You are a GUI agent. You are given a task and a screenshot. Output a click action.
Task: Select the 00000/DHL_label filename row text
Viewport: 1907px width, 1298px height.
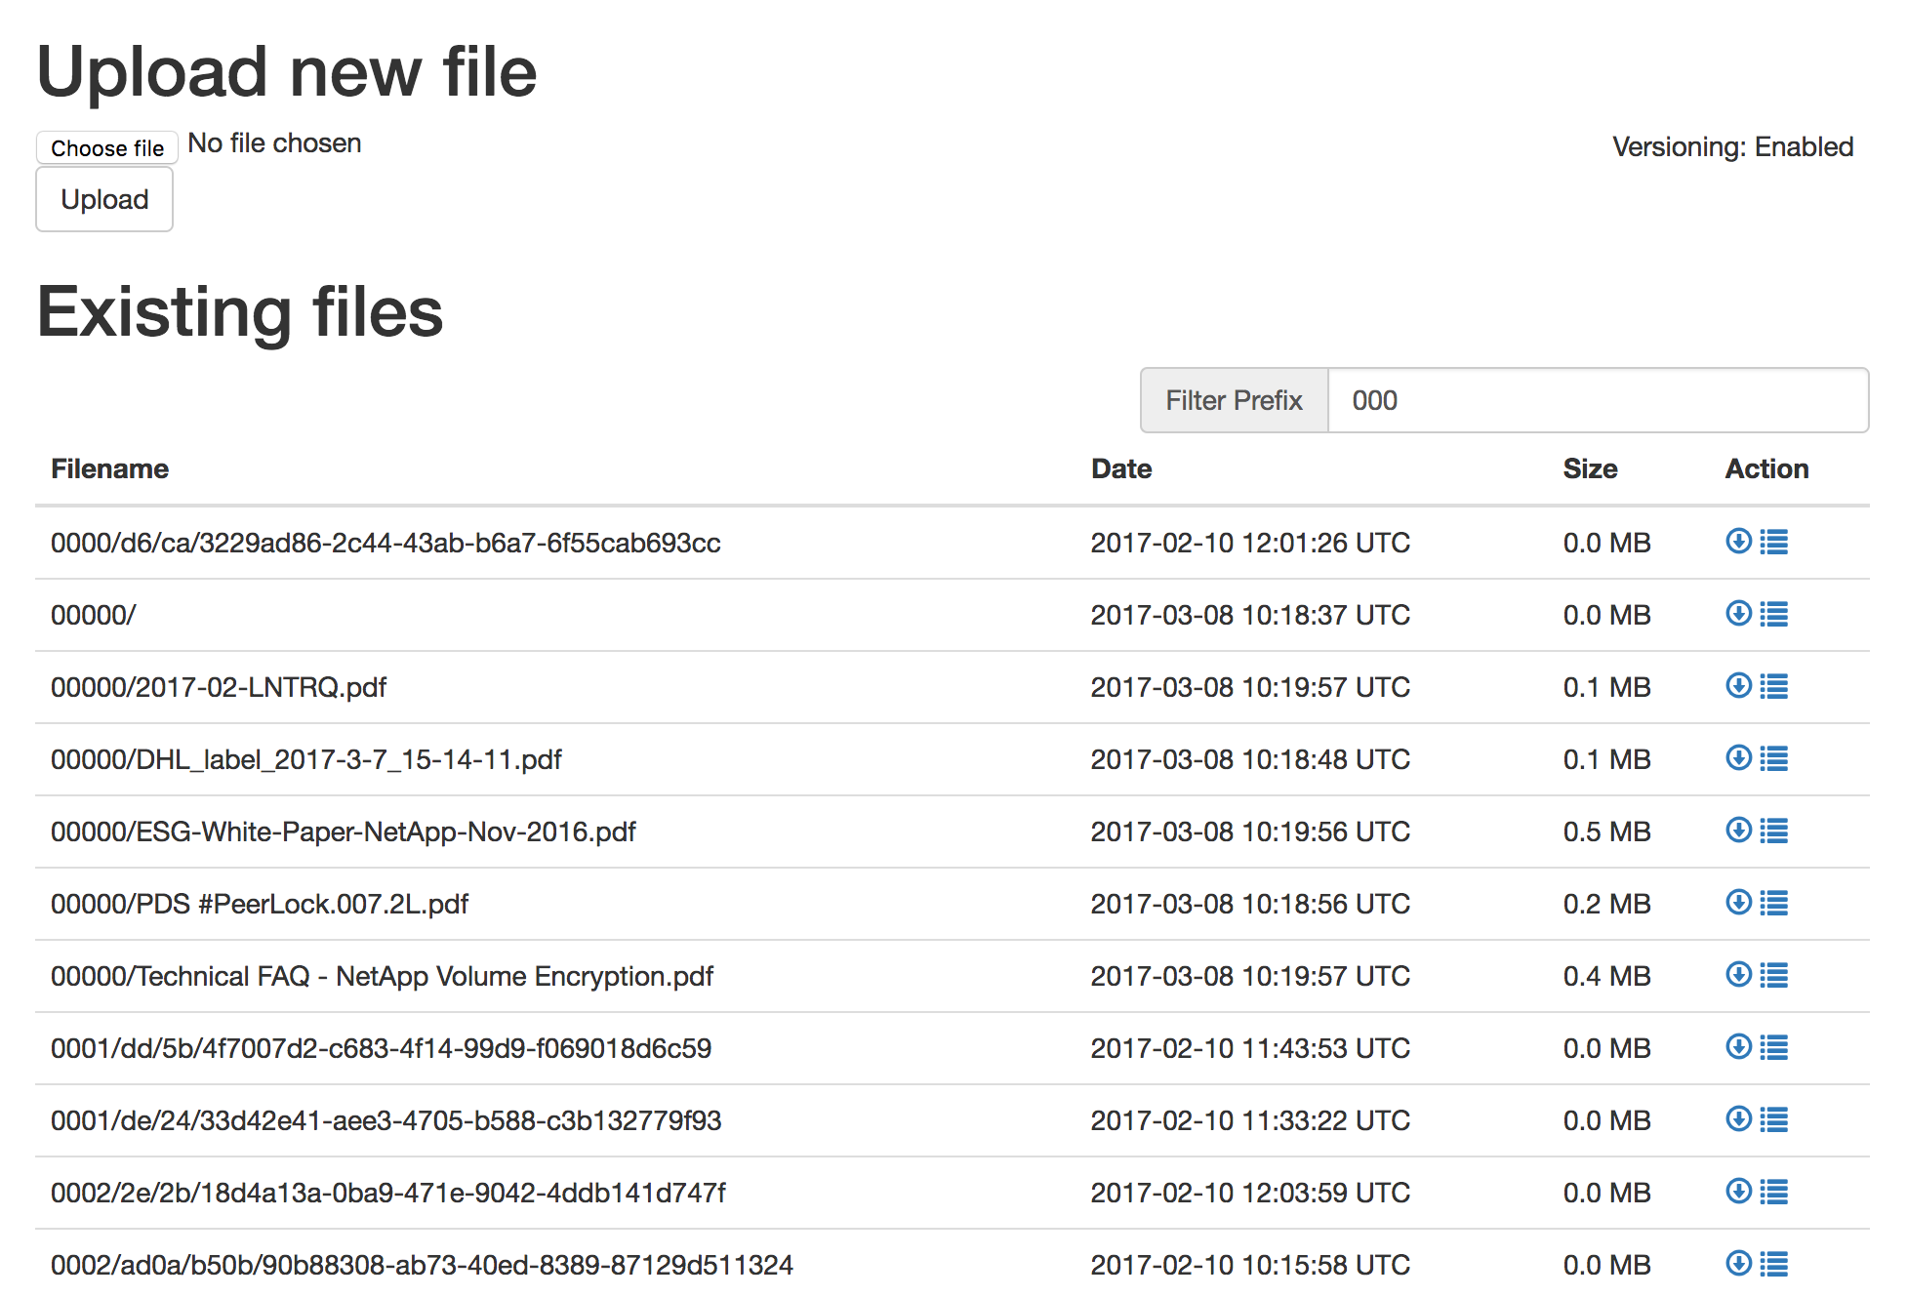(x=305, y=759)
